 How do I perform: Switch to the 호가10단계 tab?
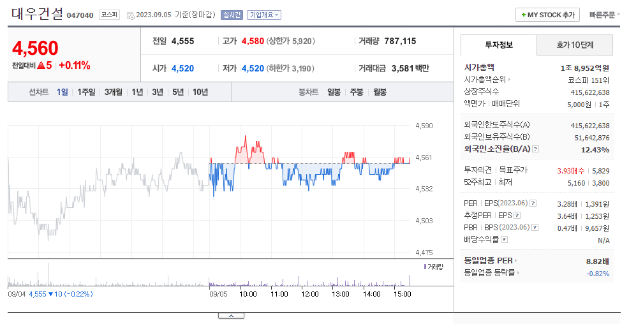click(575, 45)
